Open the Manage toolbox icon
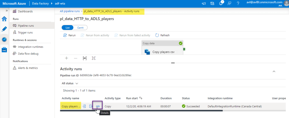The image size is (289, 118). coord(4,50)
